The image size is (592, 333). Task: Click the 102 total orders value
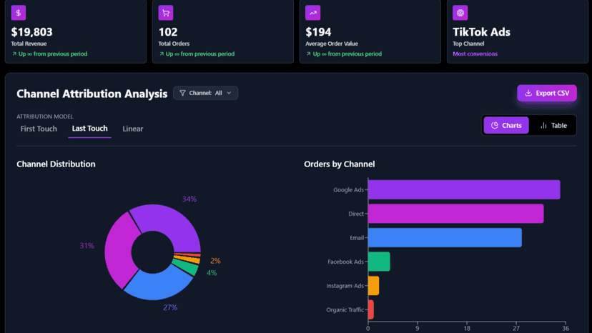pyautogui.click(x=167, y=32)
